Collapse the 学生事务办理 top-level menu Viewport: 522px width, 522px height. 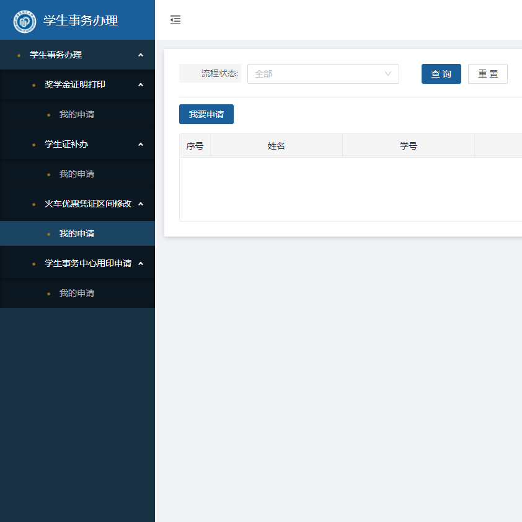coord(141,55)
